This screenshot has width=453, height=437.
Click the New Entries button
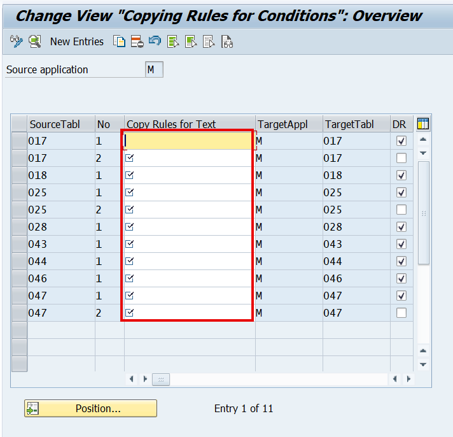[x=76, y=41]
